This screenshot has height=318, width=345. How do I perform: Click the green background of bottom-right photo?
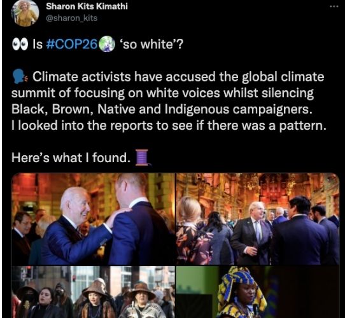coord(195,280)
